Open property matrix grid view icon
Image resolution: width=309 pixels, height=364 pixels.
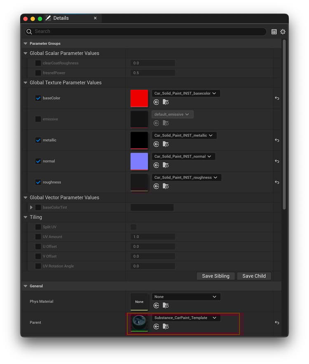[x=274, y=32]
